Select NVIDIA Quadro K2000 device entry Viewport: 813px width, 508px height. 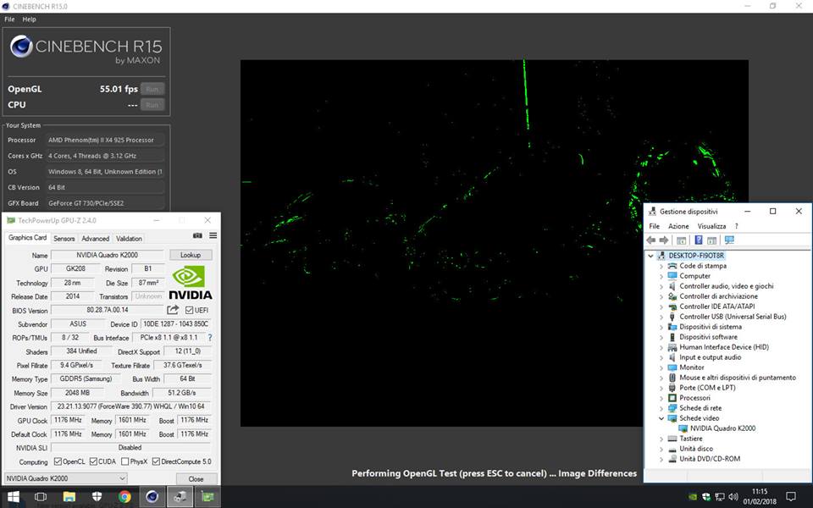point(722,428)
